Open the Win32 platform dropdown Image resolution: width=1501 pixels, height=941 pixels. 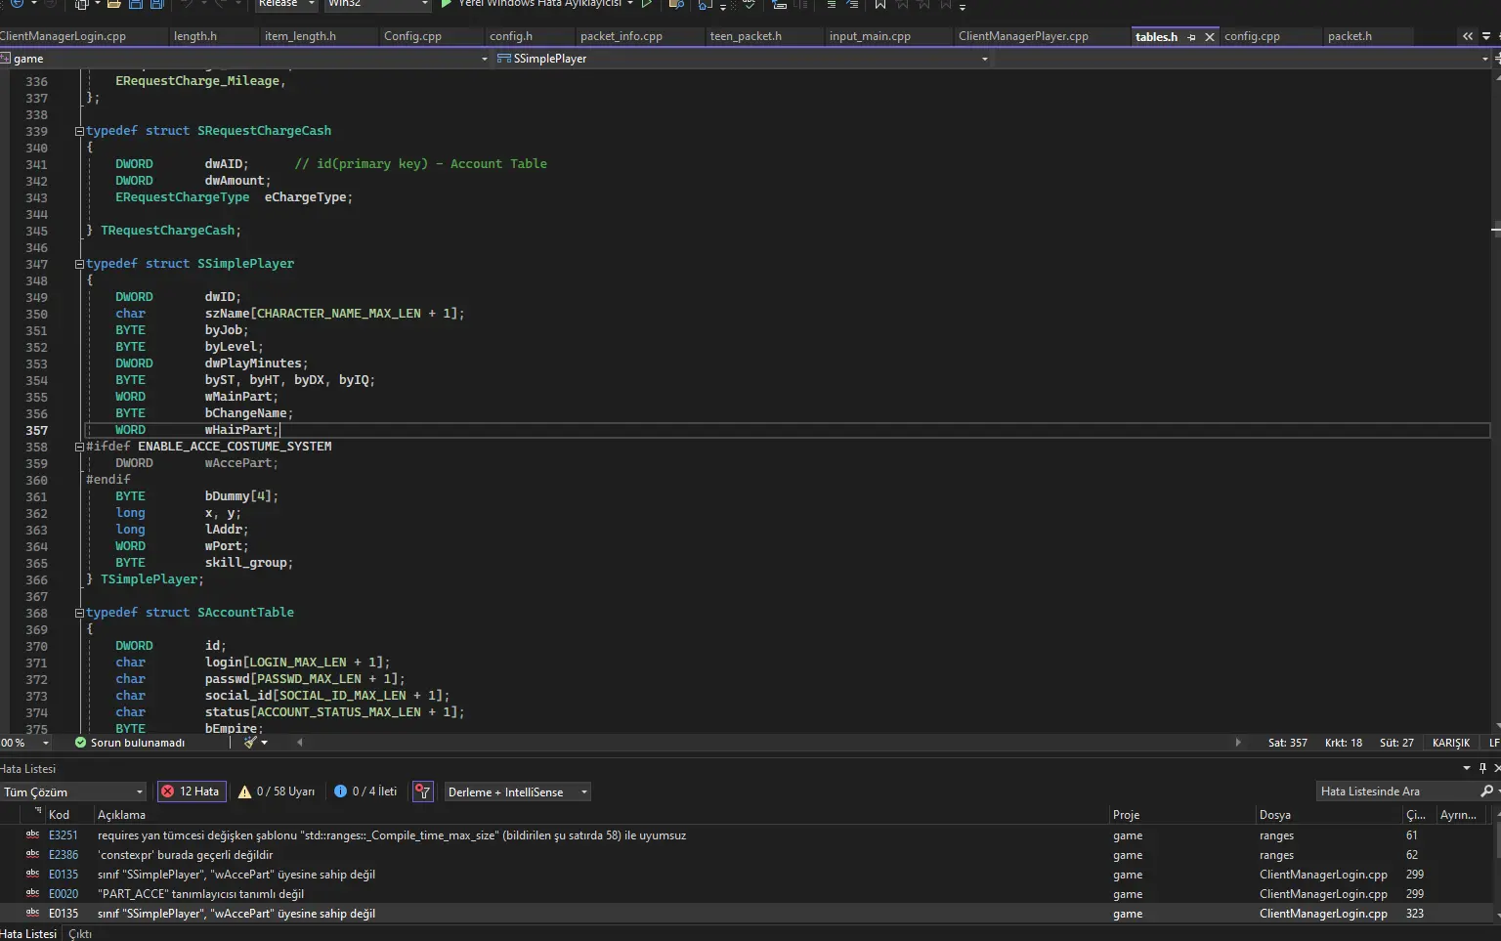tap(377, 4)
